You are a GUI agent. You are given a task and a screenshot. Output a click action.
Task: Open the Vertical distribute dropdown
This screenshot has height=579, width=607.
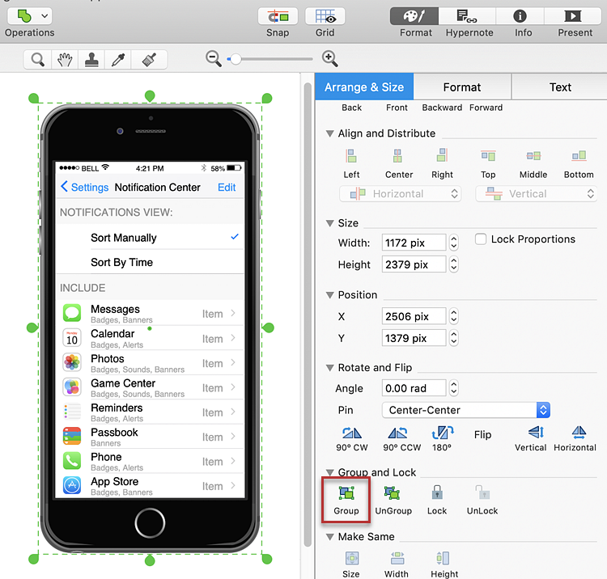pyautogui.click(x=536, y=194)
